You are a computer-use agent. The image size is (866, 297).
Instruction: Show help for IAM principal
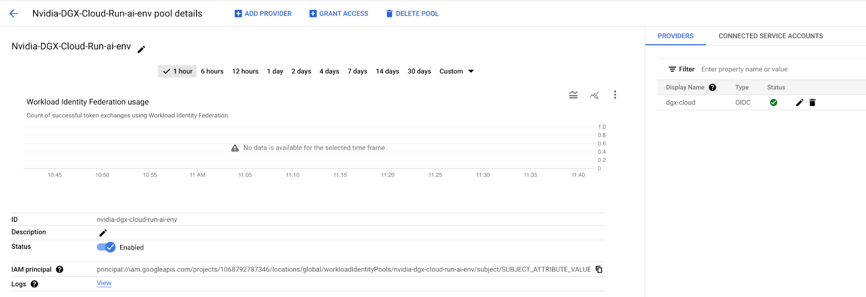tap(60, 269)
